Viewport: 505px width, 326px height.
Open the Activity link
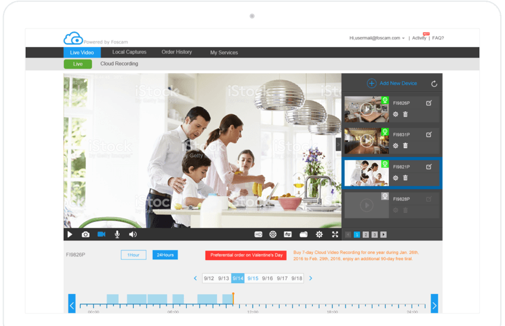[x=419, y=38]
